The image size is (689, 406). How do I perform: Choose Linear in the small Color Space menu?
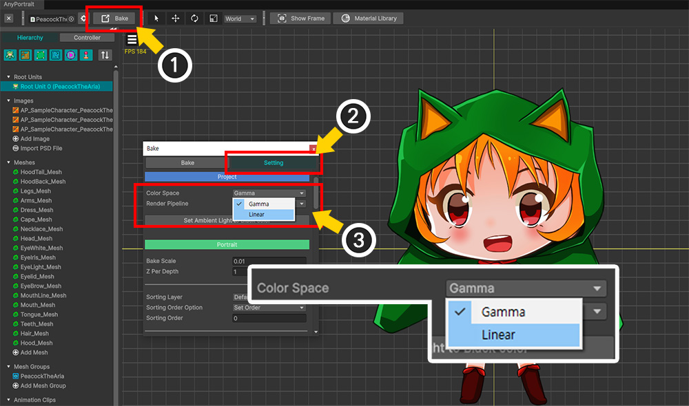pyautogui.click(x=264, y=215)
